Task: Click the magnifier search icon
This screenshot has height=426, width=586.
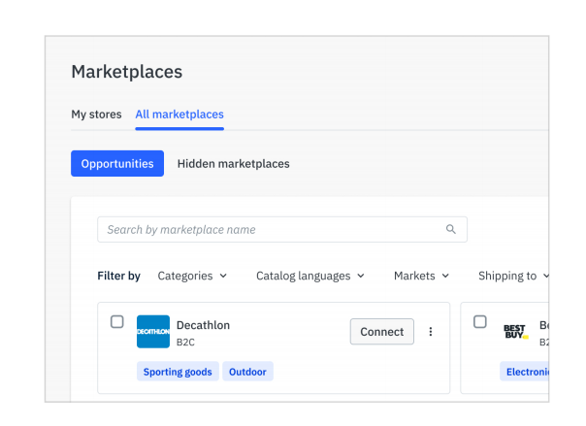Action: (x=451, y=230)
